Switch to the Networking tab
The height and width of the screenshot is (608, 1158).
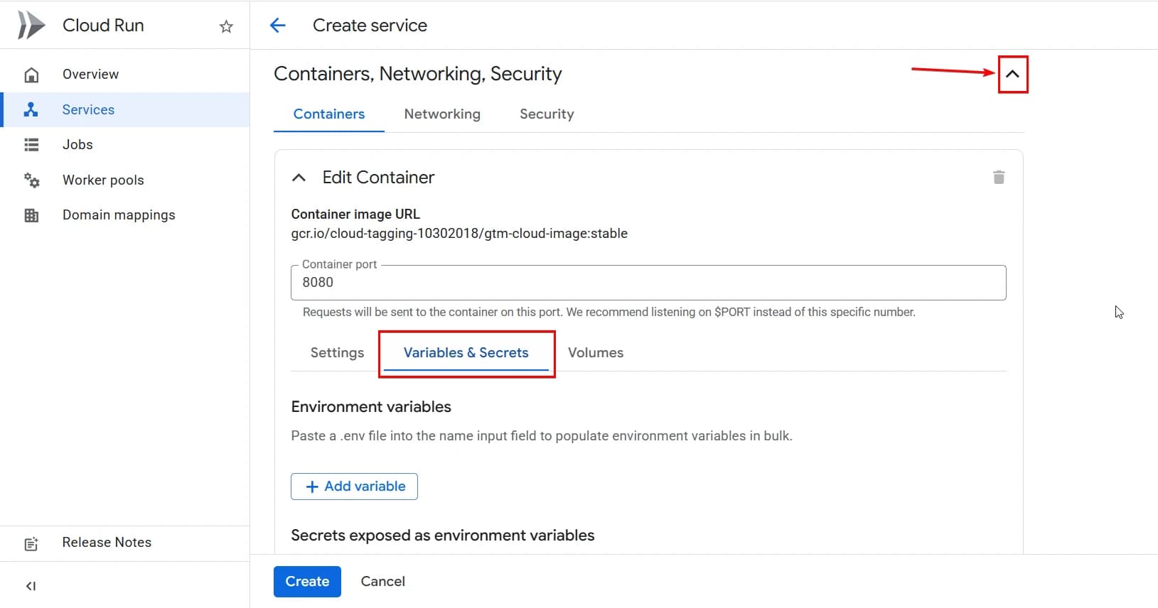click(x=441, y=114)
